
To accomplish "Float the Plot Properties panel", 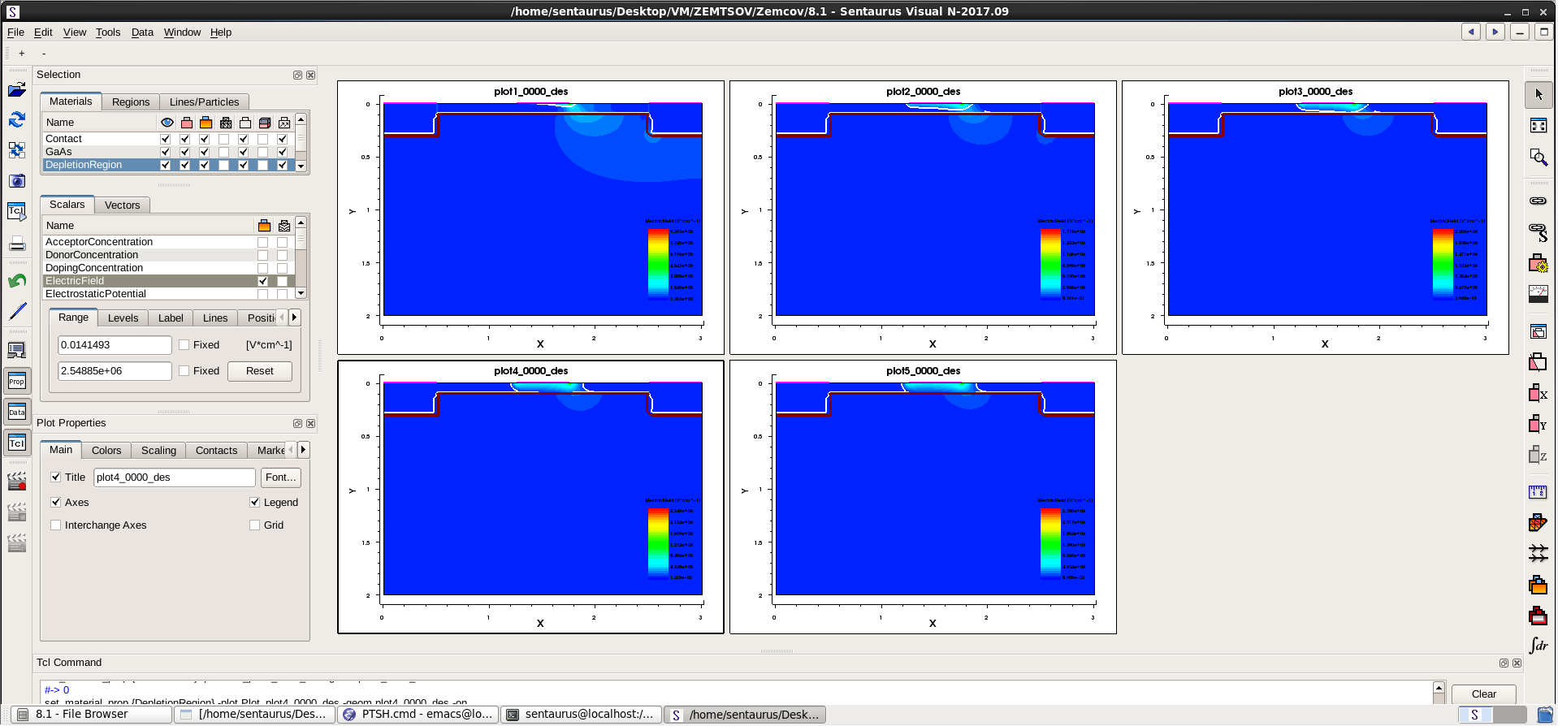I will (297, 424).
